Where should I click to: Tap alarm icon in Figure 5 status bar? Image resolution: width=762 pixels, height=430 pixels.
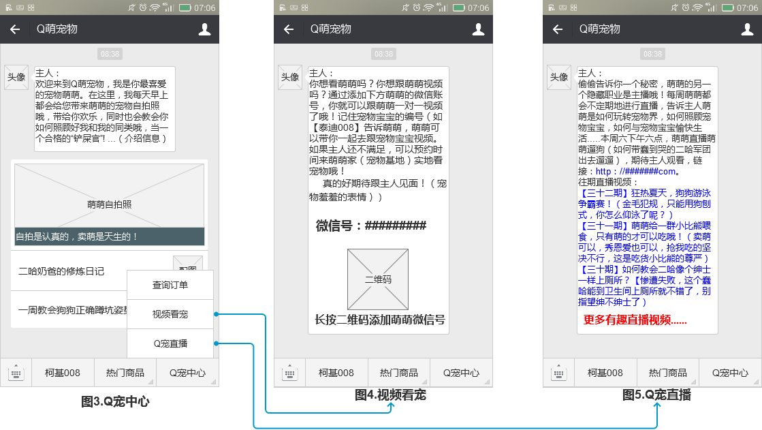click(x=685, y=7)
